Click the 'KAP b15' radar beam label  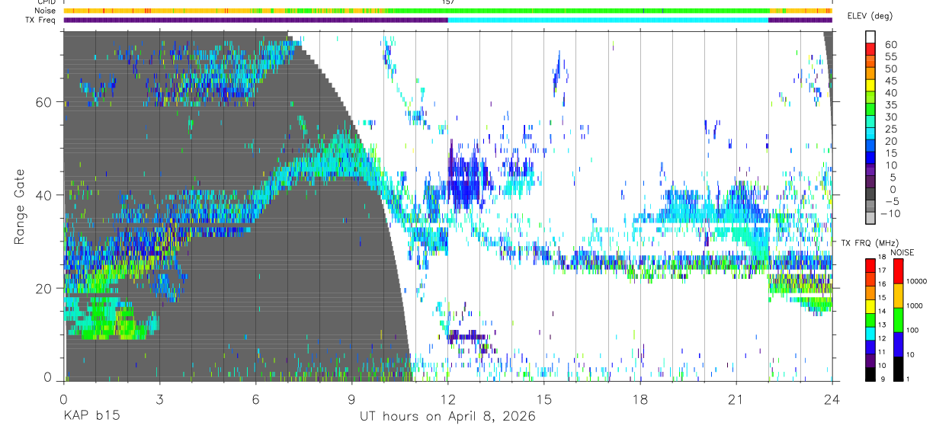pyautogui.click(x=91, y=417)
